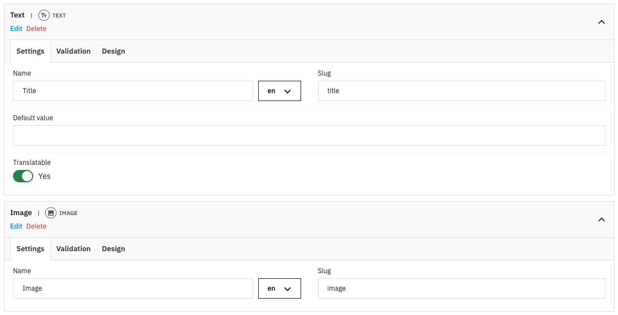Click Delete link for Image field
This screenshot has width=618, height=315.
pyautogui.click(x=36, y=226)
